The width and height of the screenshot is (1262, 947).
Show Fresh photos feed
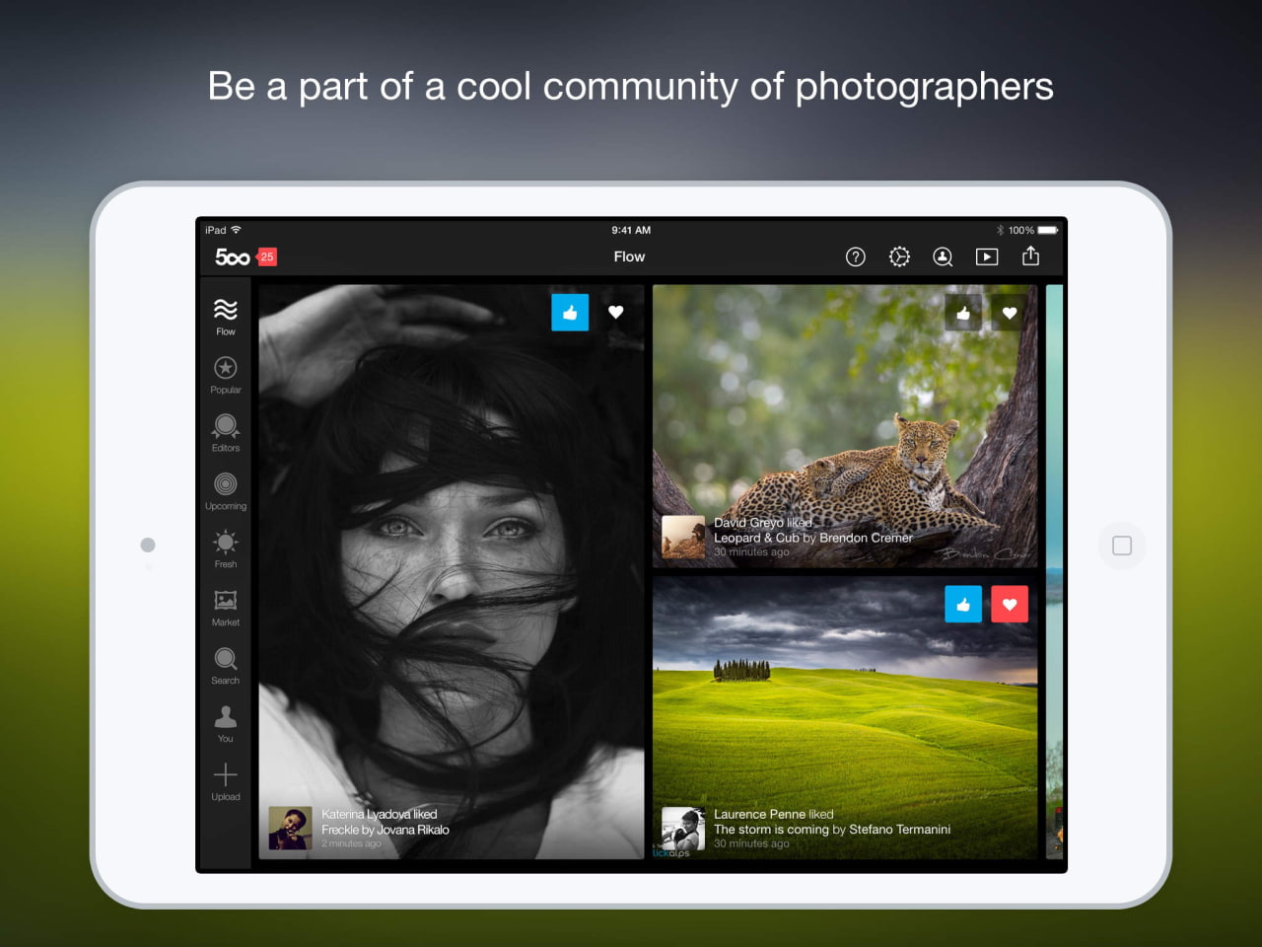226,549
